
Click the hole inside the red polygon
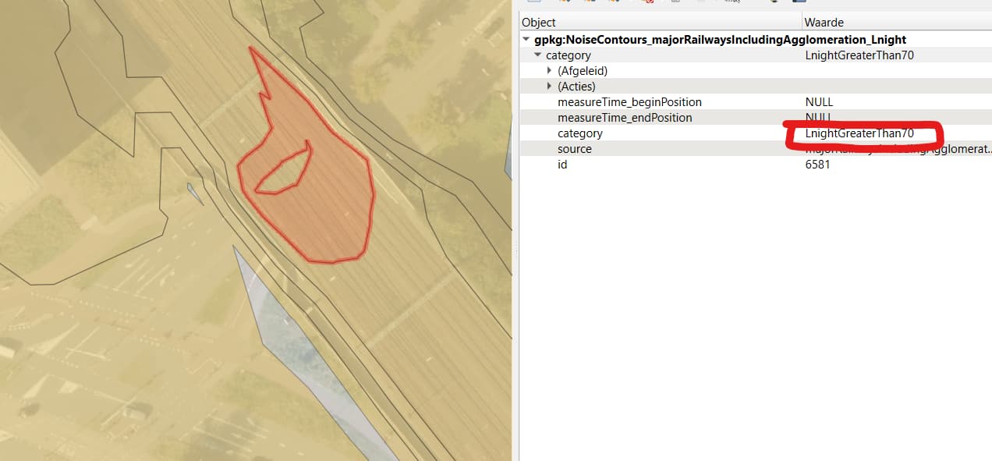pyautogui.click(x=281, y=173)
